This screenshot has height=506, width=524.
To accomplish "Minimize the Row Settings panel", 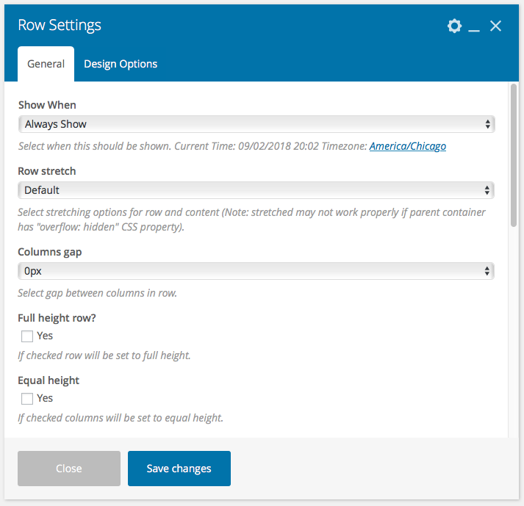I will [474, 27].
